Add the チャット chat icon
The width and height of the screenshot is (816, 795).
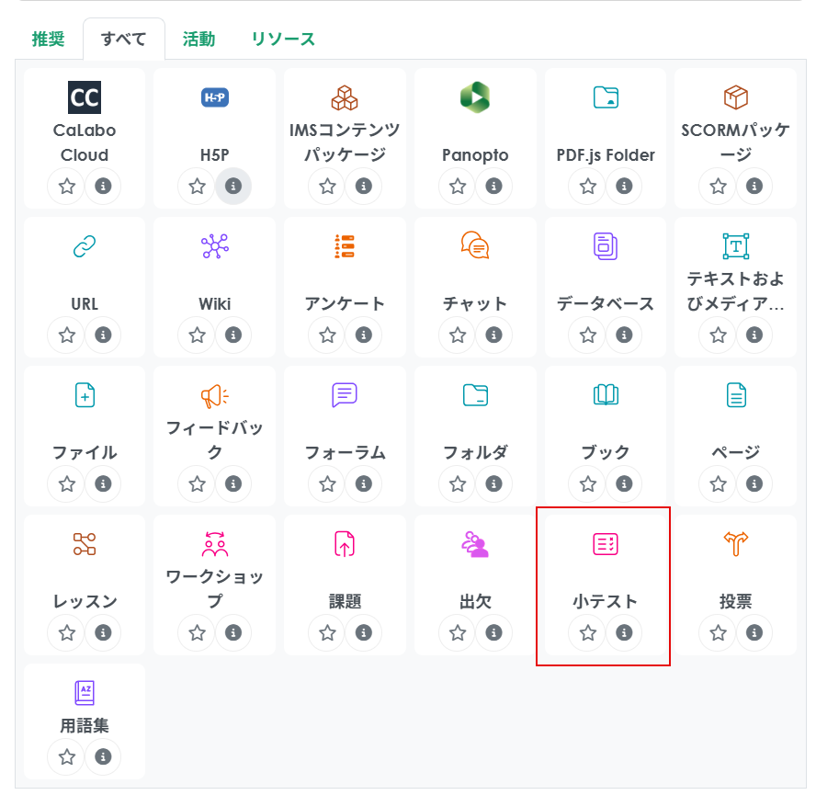(475, 246)
